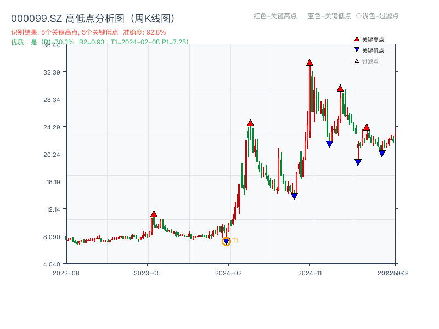The width and height of the screenshot is (439, 329).
Task: Click the blue low marker beside the T1 circle
Action: (x=226, y=240)
